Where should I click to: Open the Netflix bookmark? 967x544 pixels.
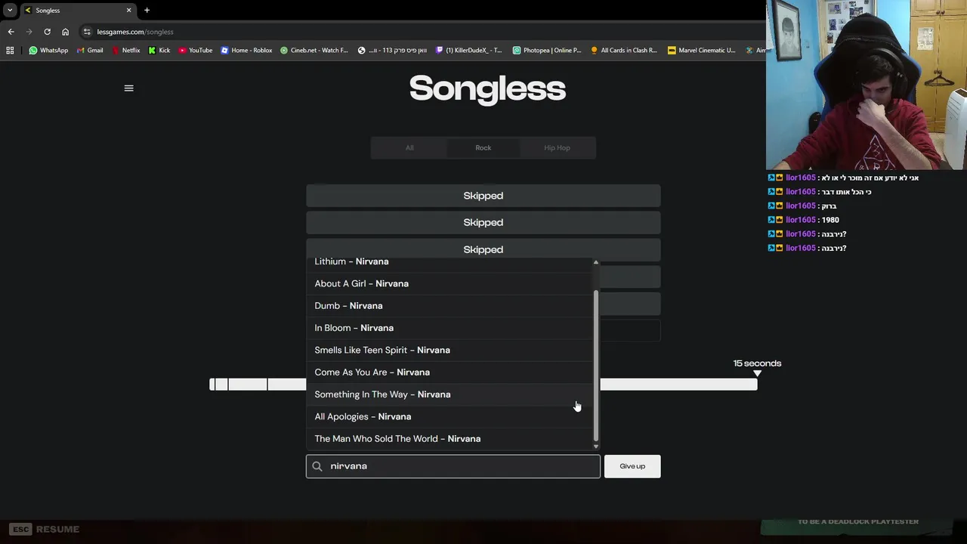click(125, 51)
